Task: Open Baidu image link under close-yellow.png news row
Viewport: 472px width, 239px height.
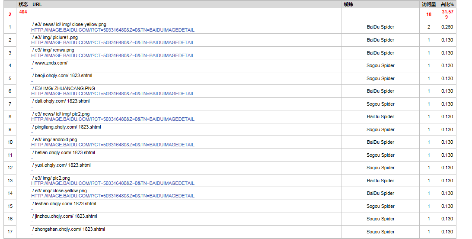Action: [x=113, y=30]
